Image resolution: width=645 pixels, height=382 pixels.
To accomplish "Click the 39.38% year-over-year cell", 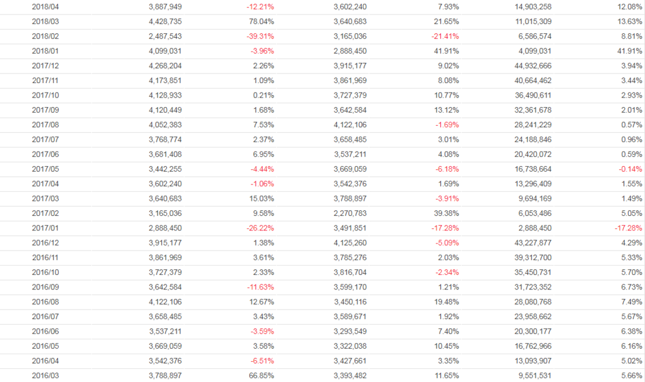I will click(446, 213).
